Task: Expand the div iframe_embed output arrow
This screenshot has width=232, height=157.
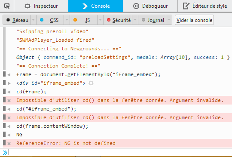Action: point(9,83)
